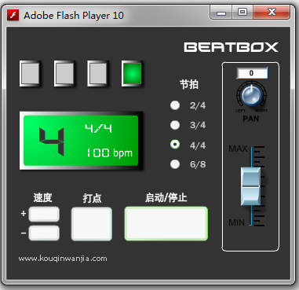Click the green LCD metronome display
299x290 pixels.
[x=81, y=141]
